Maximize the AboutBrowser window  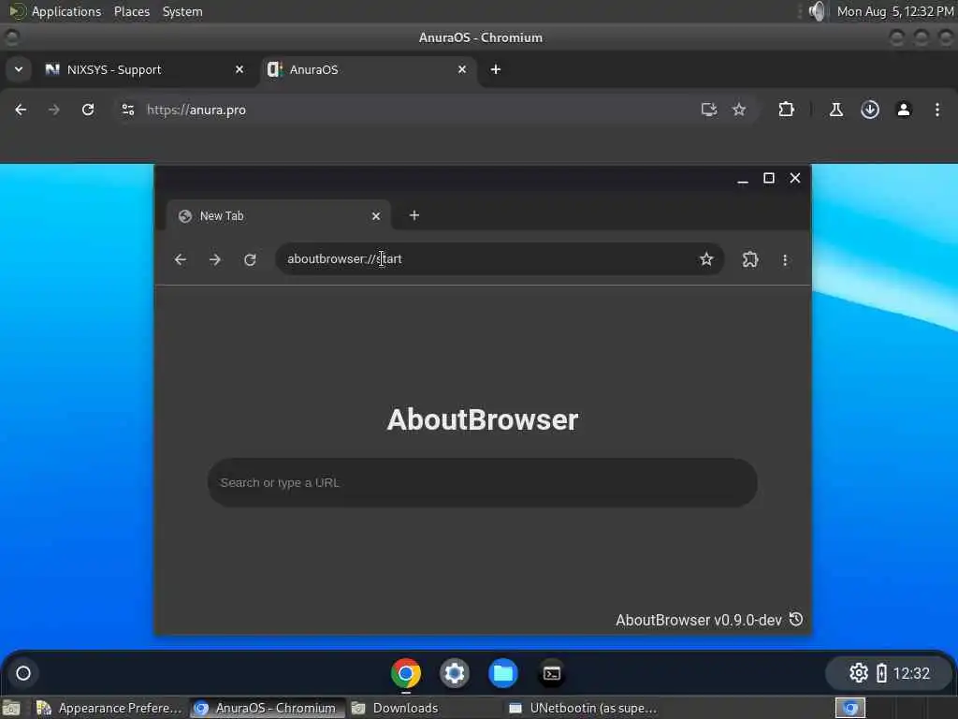769,178
